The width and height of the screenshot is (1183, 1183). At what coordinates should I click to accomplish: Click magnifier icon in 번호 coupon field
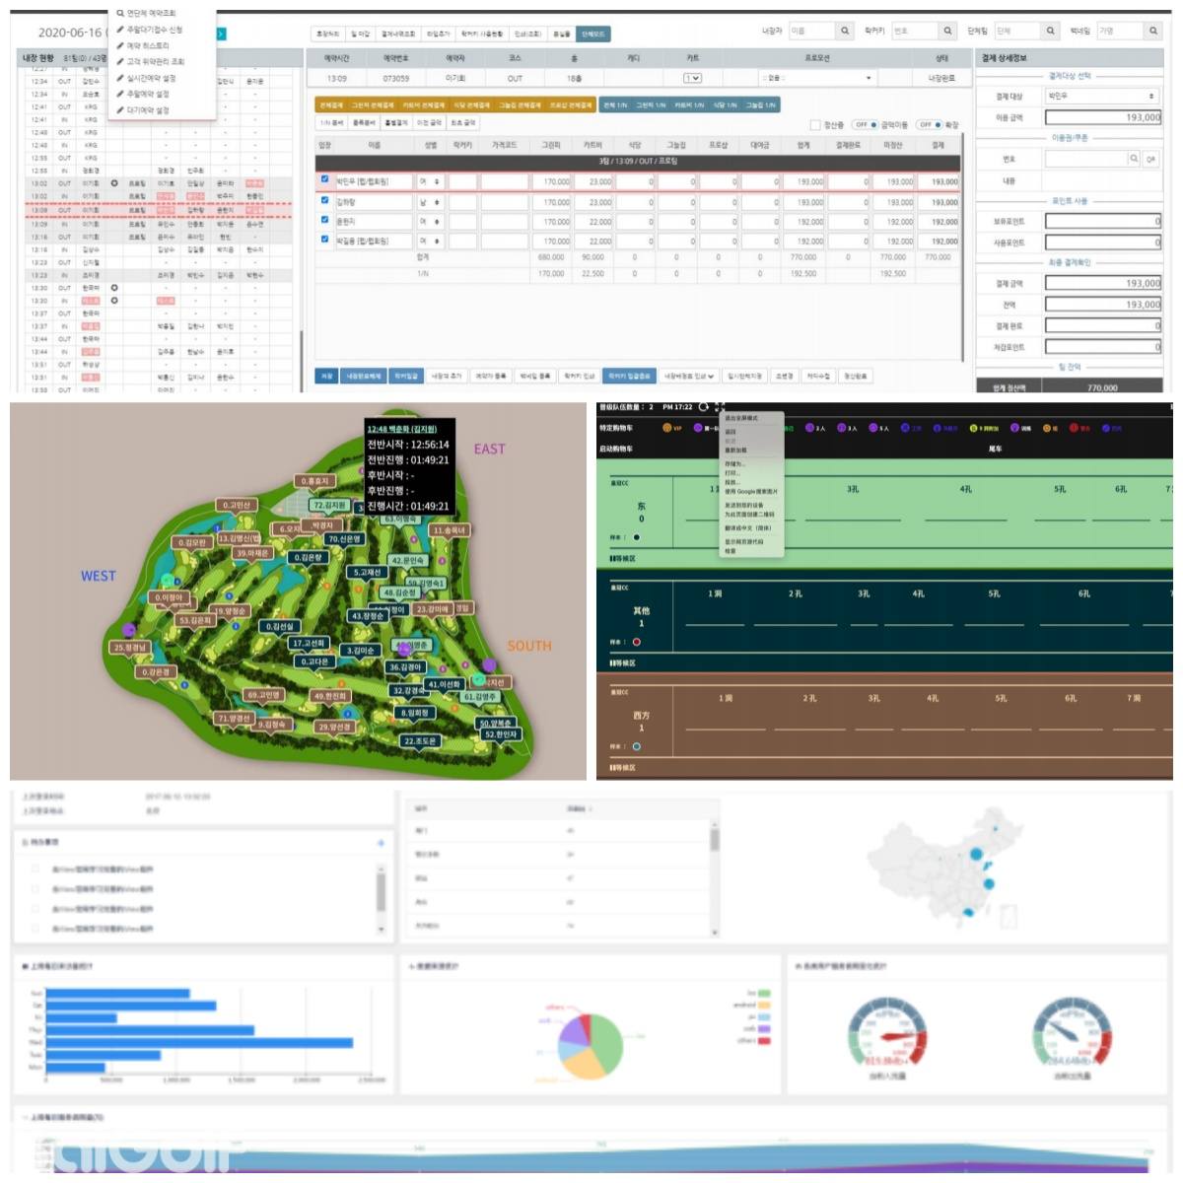click(x=1134, y=159)
